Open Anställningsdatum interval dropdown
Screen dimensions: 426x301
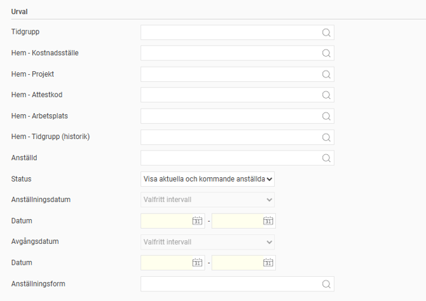207,200
